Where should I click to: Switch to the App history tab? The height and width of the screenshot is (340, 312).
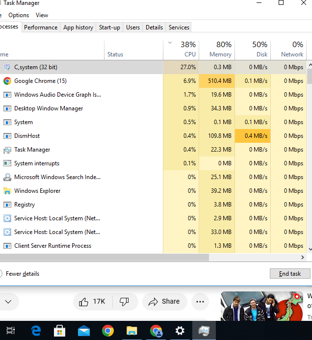pyautogui.click(x=78, y=27)
